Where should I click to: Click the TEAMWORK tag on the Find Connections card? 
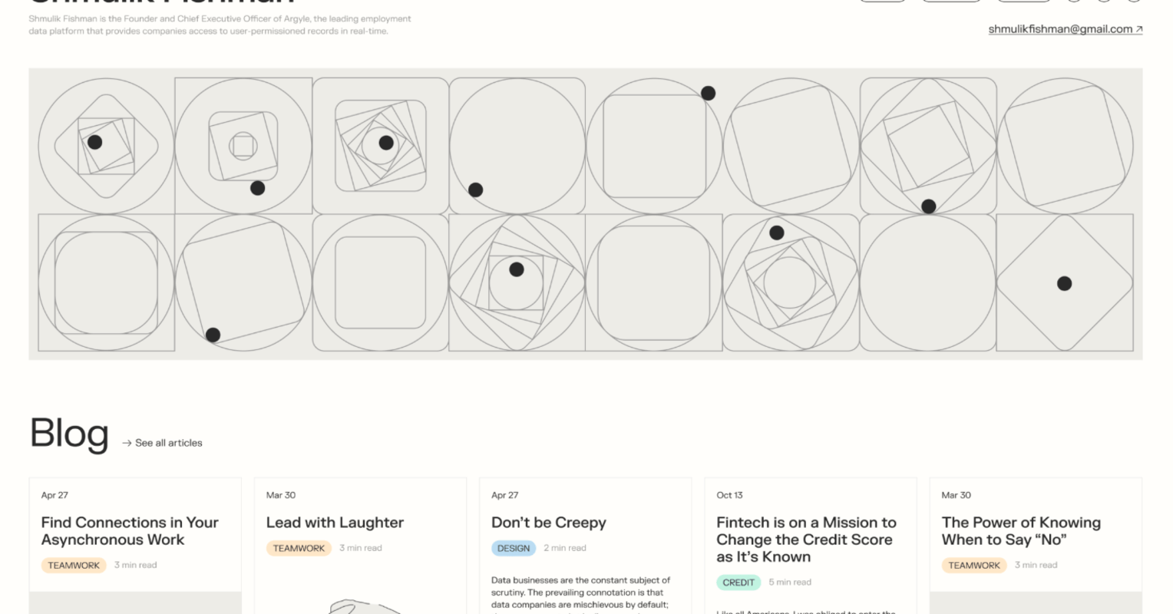[74, 566]
